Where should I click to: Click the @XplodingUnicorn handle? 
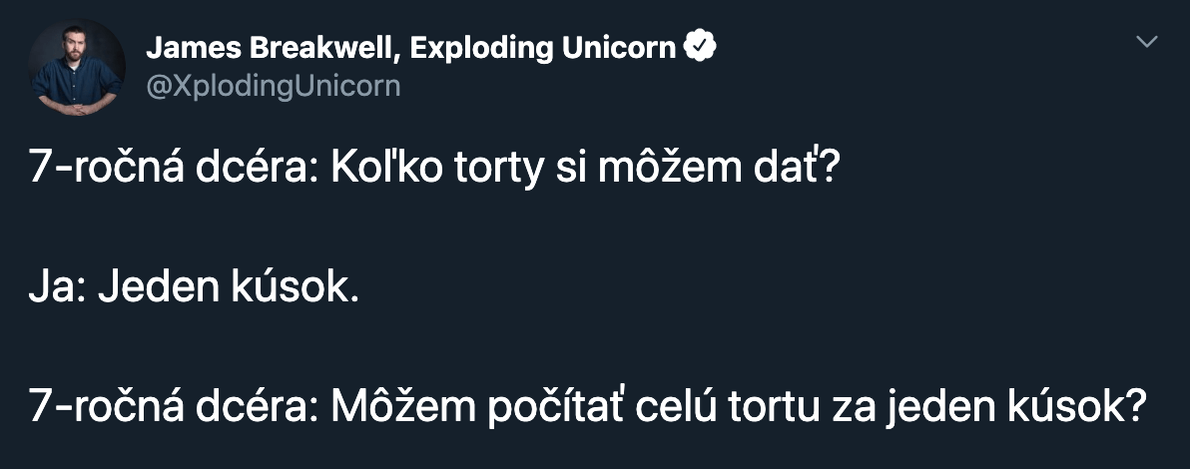(273, 86)
